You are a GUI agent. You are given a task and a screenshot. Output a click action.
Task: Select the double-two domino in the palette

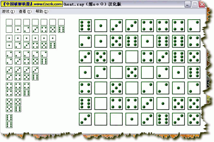point(9,58)
